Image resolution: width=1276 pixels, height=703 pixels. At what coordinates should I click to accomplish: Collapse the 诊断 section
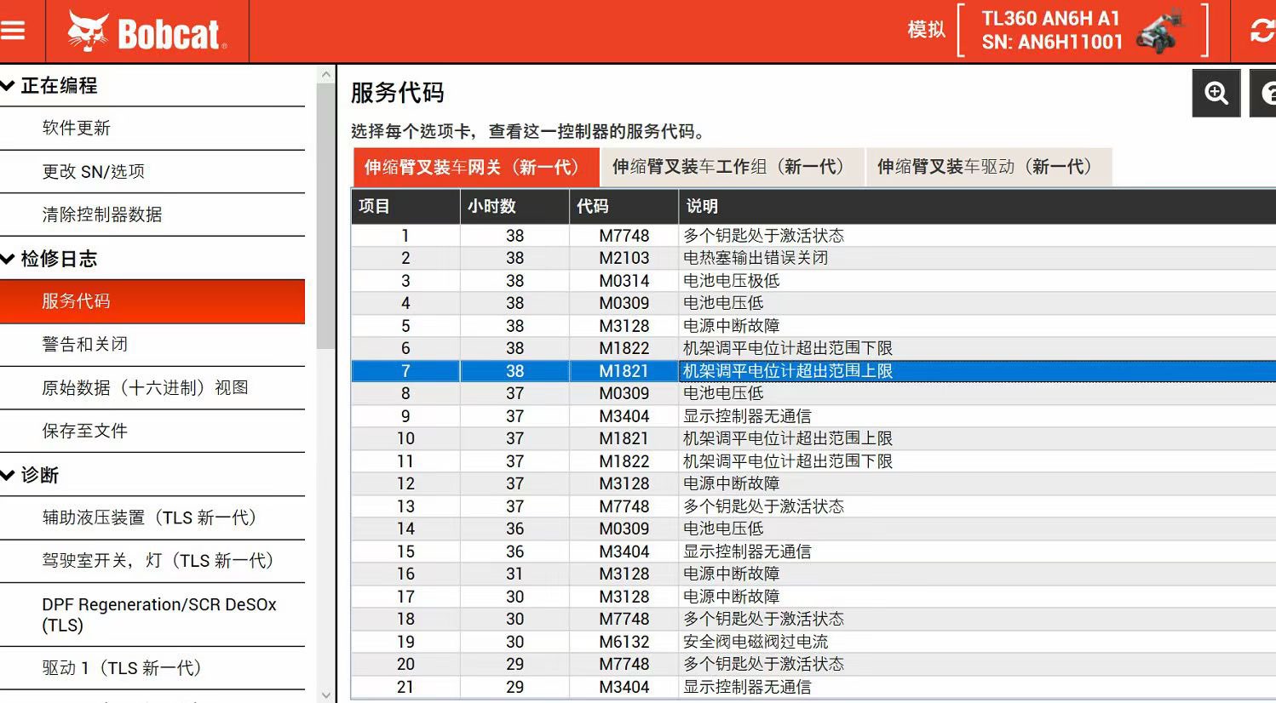[x=9, y=475]
